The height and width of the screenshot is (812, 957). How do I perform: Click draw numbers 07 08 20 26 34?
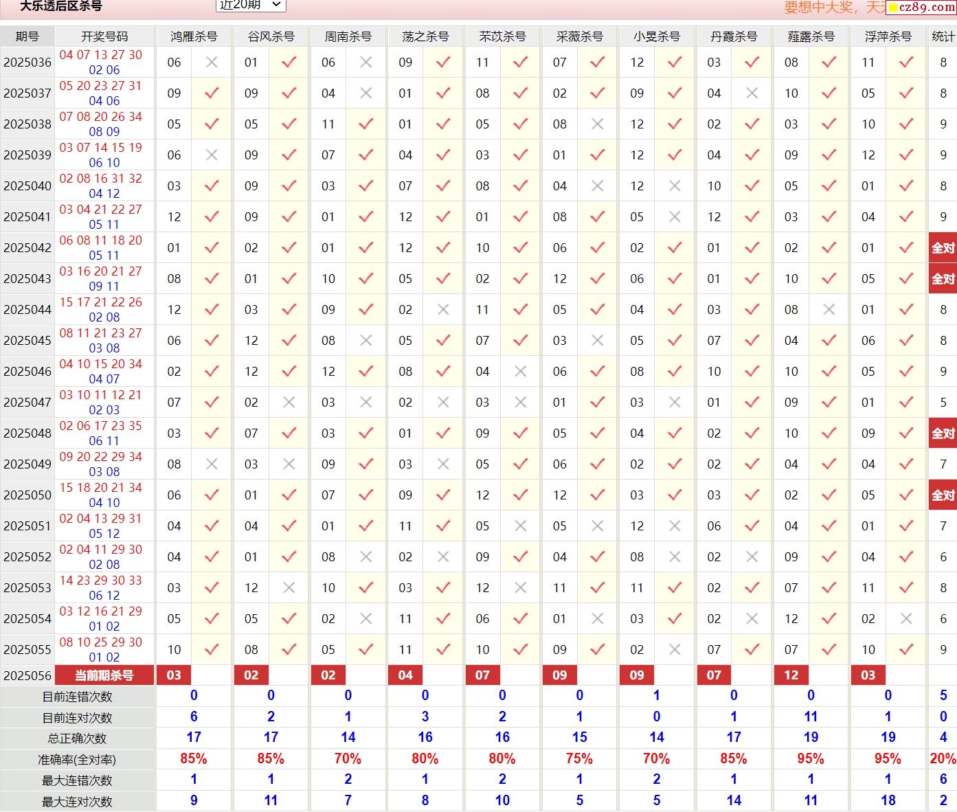tap(100, 117)
